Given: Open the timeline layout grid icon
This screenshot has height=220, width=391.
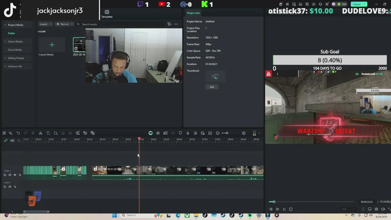Looking at the screenshot, I should (x=4, y=133).
